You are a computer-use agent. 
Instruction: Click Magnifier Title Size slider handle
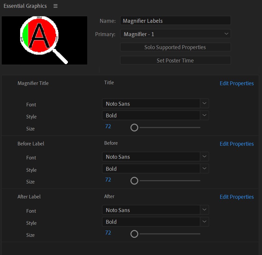pos(134,127)
